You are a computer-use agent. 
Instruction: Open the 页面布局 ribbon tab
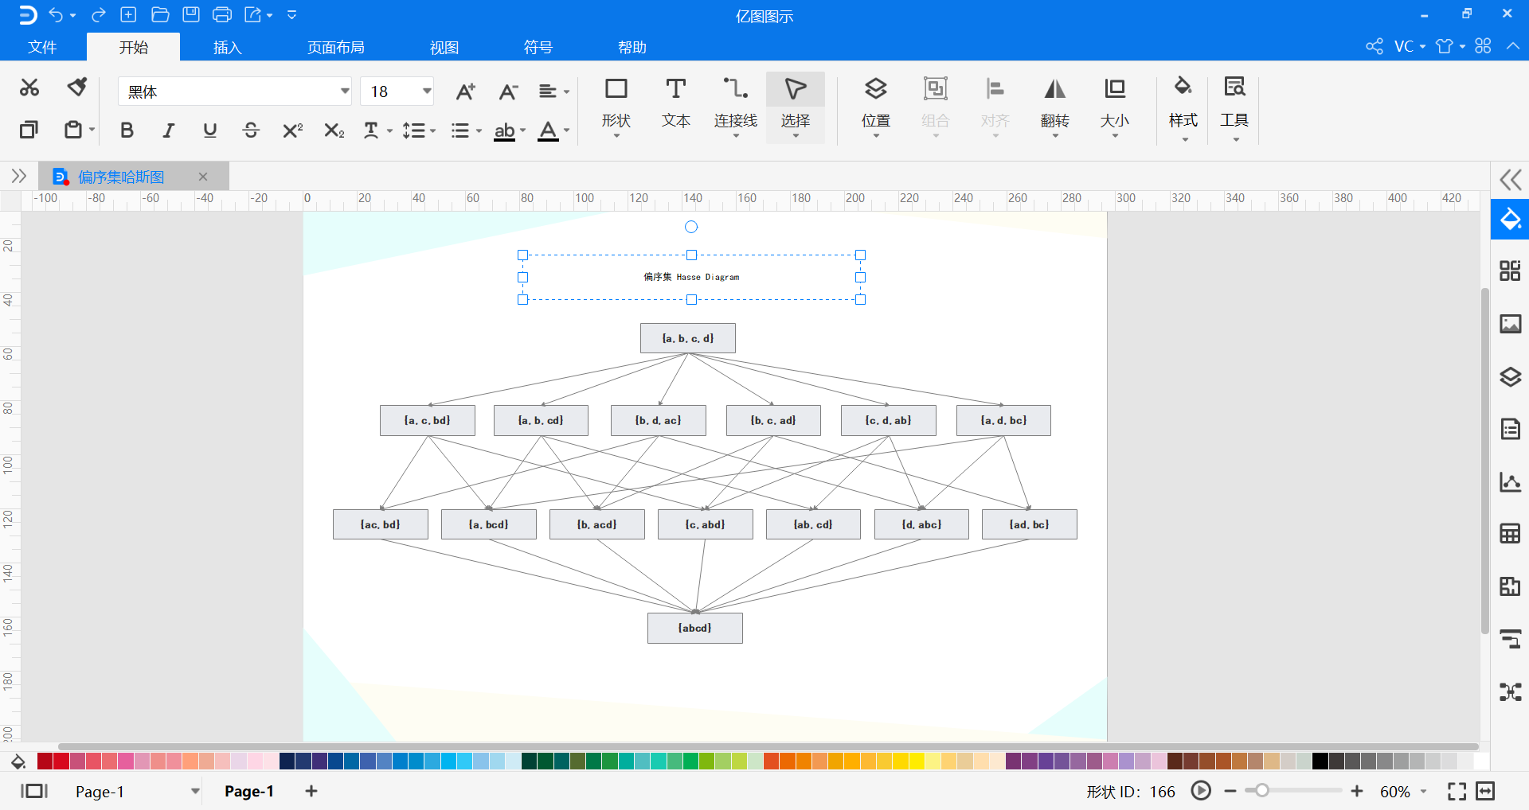click(335, 48)
